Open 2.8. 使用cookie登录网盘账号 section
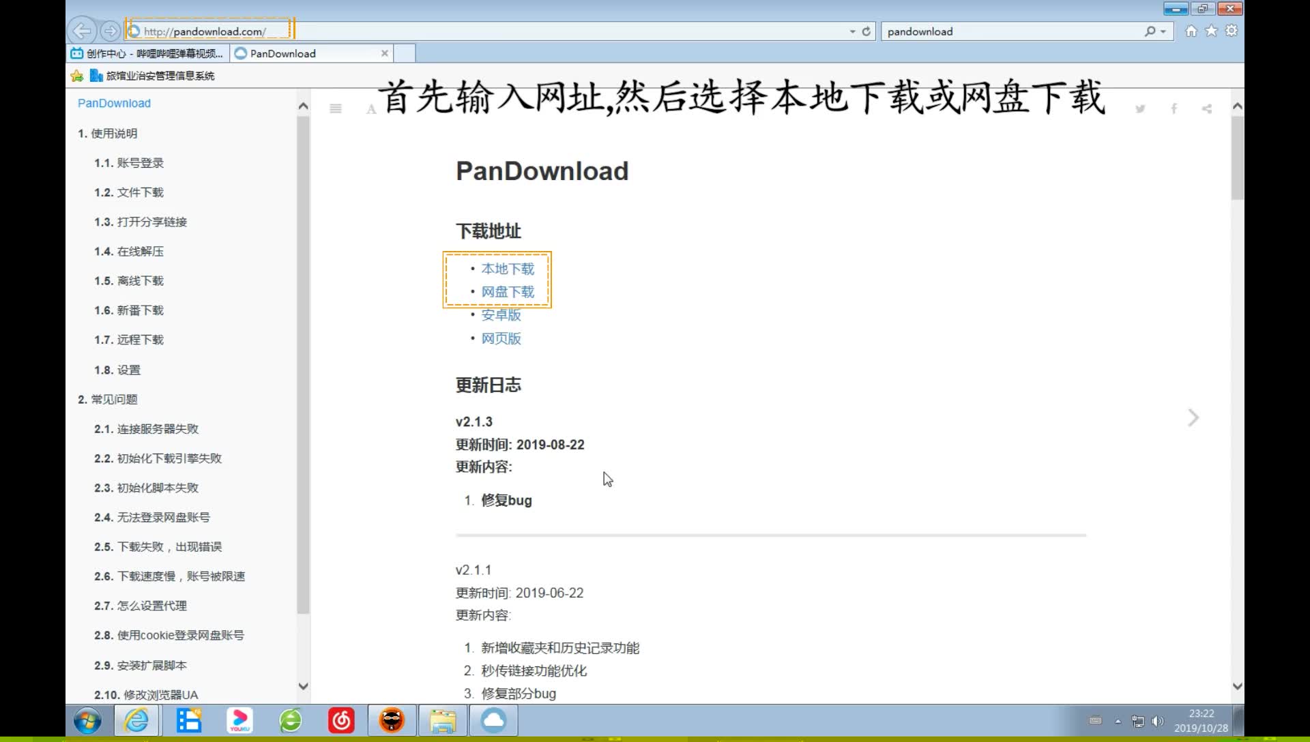This screenshot has height=742, width=1310. [x=169, y=635]
